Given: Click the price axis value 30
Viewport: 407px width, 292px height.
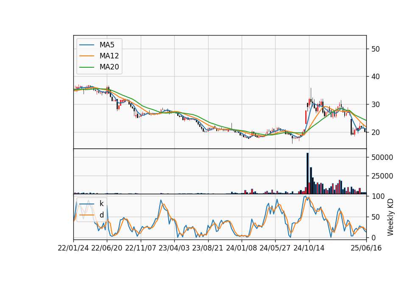Looking at the screenshot, I should pyautogui.click(x=375, y=105).
